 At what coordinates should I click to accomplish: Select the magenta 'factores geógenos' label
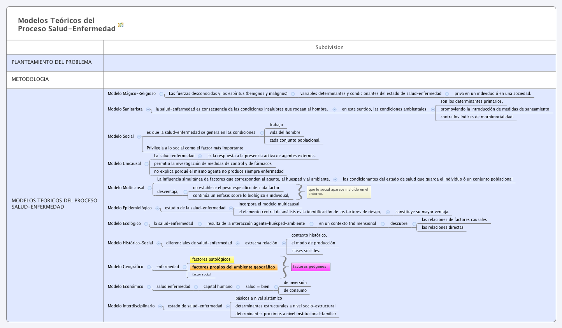[x=310, y=267]
